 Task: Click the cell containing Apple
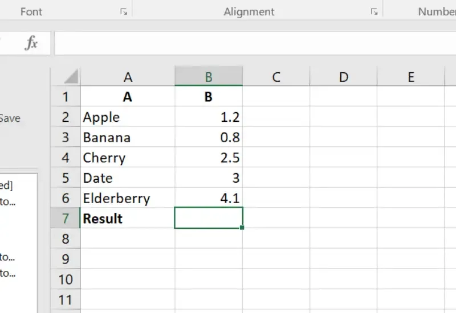click(128, 117)
